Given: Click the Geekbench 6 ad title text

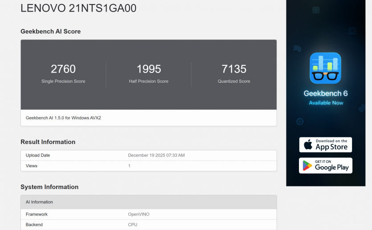Looking at the screenshot, I should click(x=325, y=93).
